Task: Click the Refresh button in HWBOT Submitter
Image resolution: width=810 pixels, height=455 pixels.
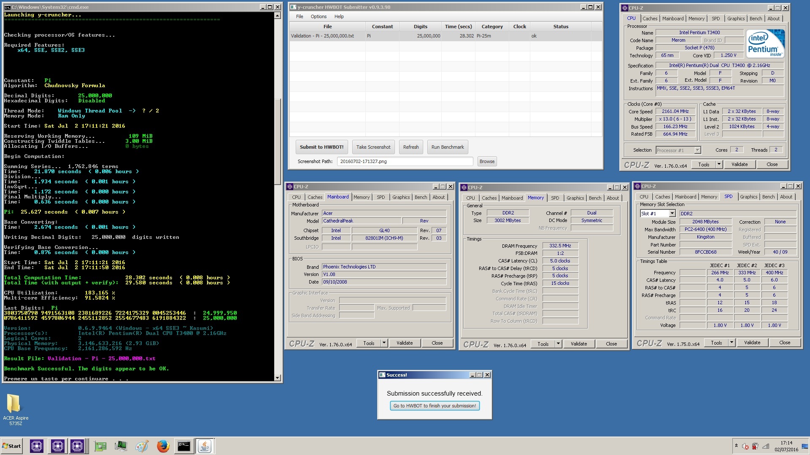Action: pos(410,147)
